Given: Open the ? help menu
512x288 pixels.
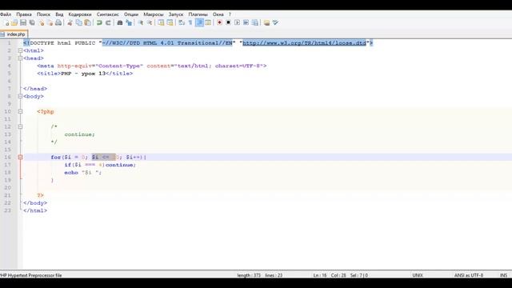Looking at the screenshot, I should point(230,14).
